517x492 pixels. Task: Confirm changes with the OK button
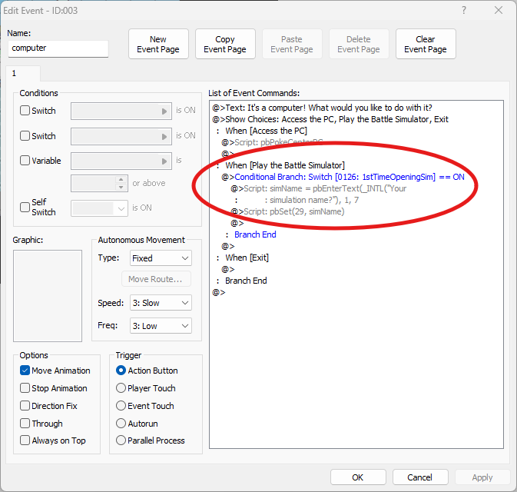(358, 477)
